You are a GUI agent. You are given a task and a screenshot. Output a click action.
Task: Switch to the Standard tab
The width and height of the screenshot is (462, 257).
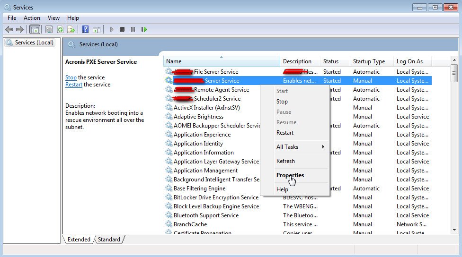point(109,240)
